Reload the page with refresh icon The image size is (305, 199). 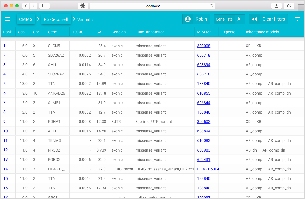pos(211,6)
